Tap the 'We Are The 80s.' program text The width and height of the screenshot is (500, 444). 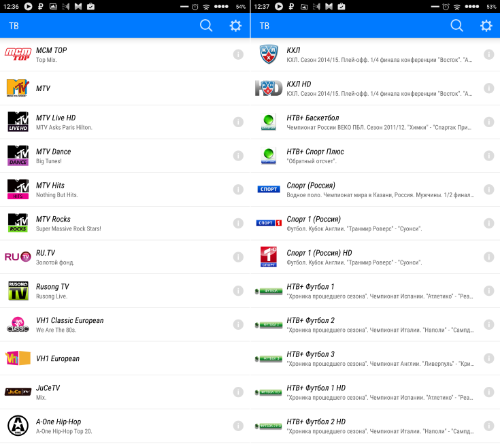[56, 330]
